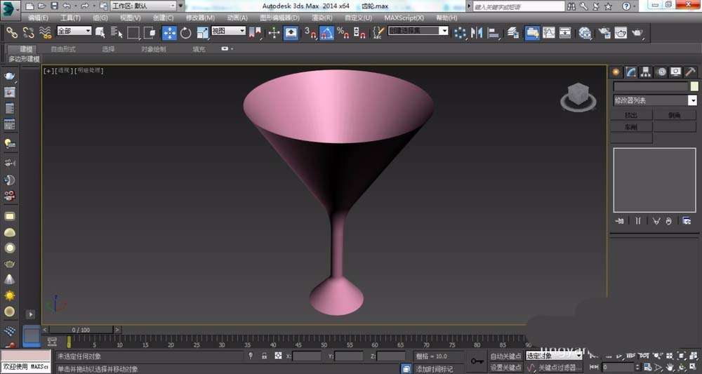Toggle the selection lock padlock
Image resolution: width=702 pixels, height=374 pixels.
(264, 356)
